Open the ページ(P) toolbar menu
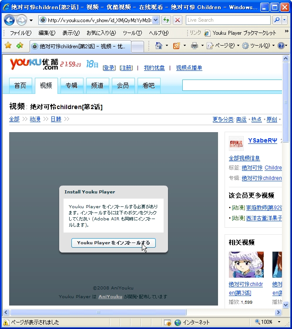 click(223, 45)
